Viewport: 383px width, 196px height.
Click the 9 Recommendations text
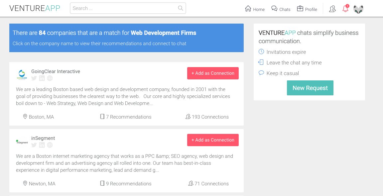(129, 184)
